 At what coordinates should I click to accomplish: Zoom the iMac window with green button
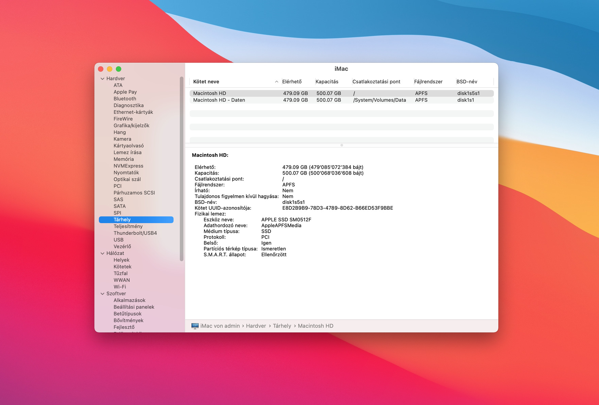coord(119,69)
